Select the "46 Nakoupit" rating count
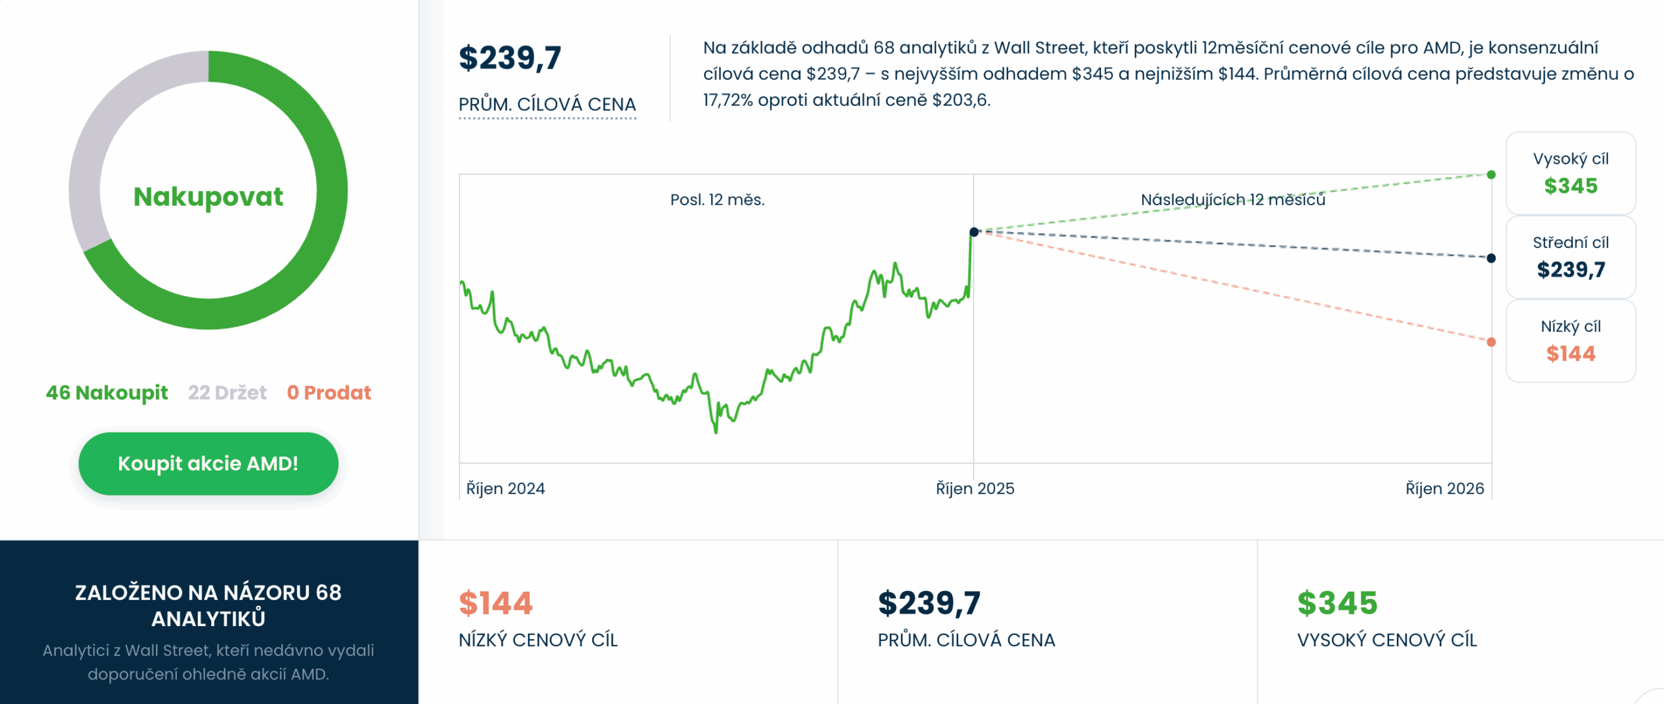1664x704 pixels. coord(107,392)
